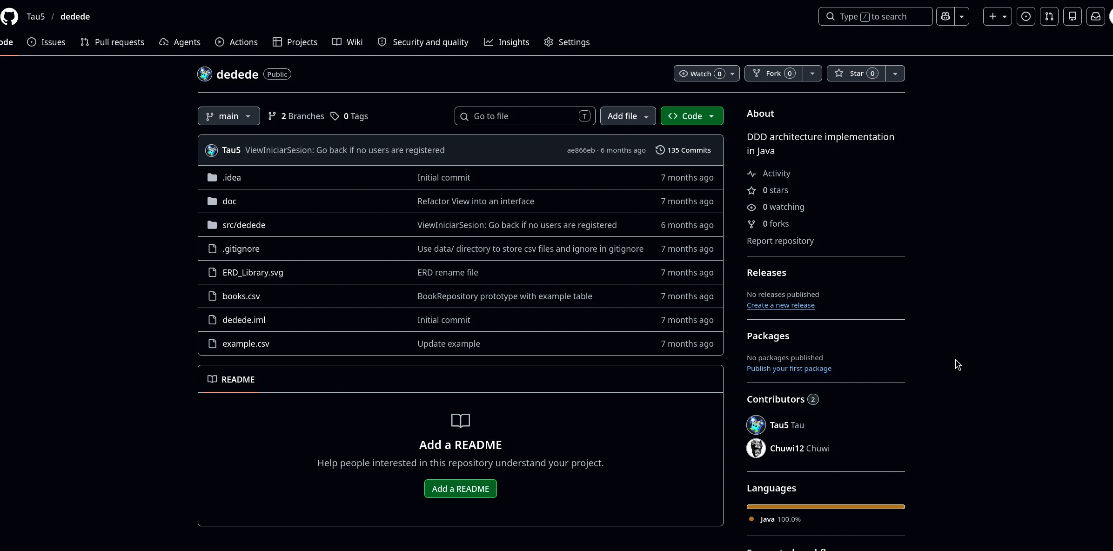
Task: Expand the fork options dropdown arrow
Action: [812, 74]
